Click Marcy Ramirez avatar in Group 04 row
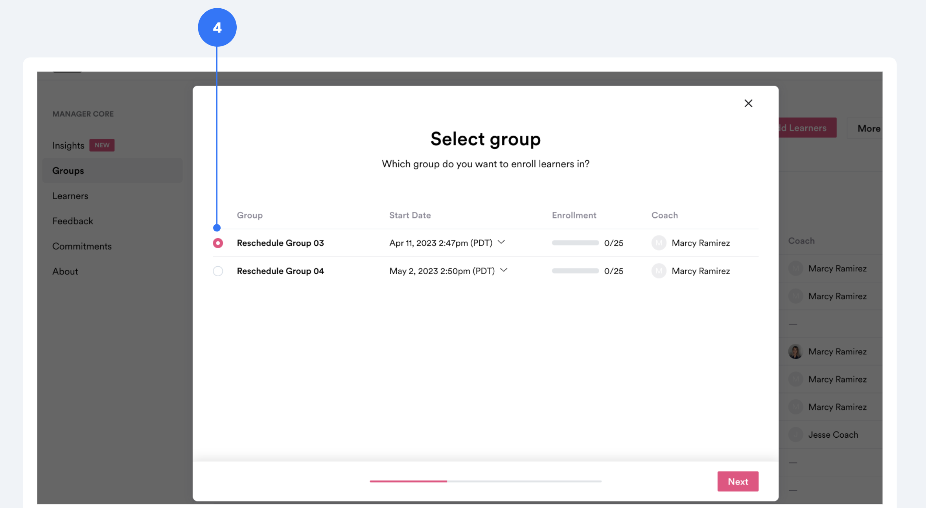Image resolution: width=926 pixels, height=508 pixels. [x=659, y=271]
